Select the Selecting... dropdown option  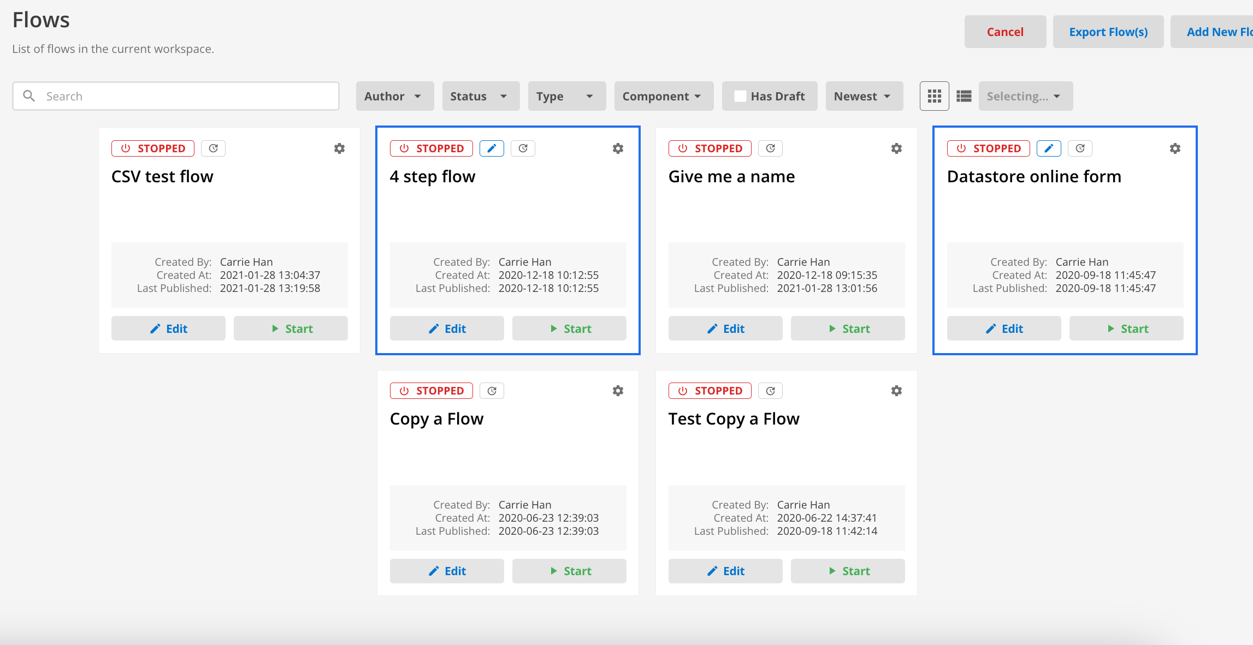[x=1026, y=95]
